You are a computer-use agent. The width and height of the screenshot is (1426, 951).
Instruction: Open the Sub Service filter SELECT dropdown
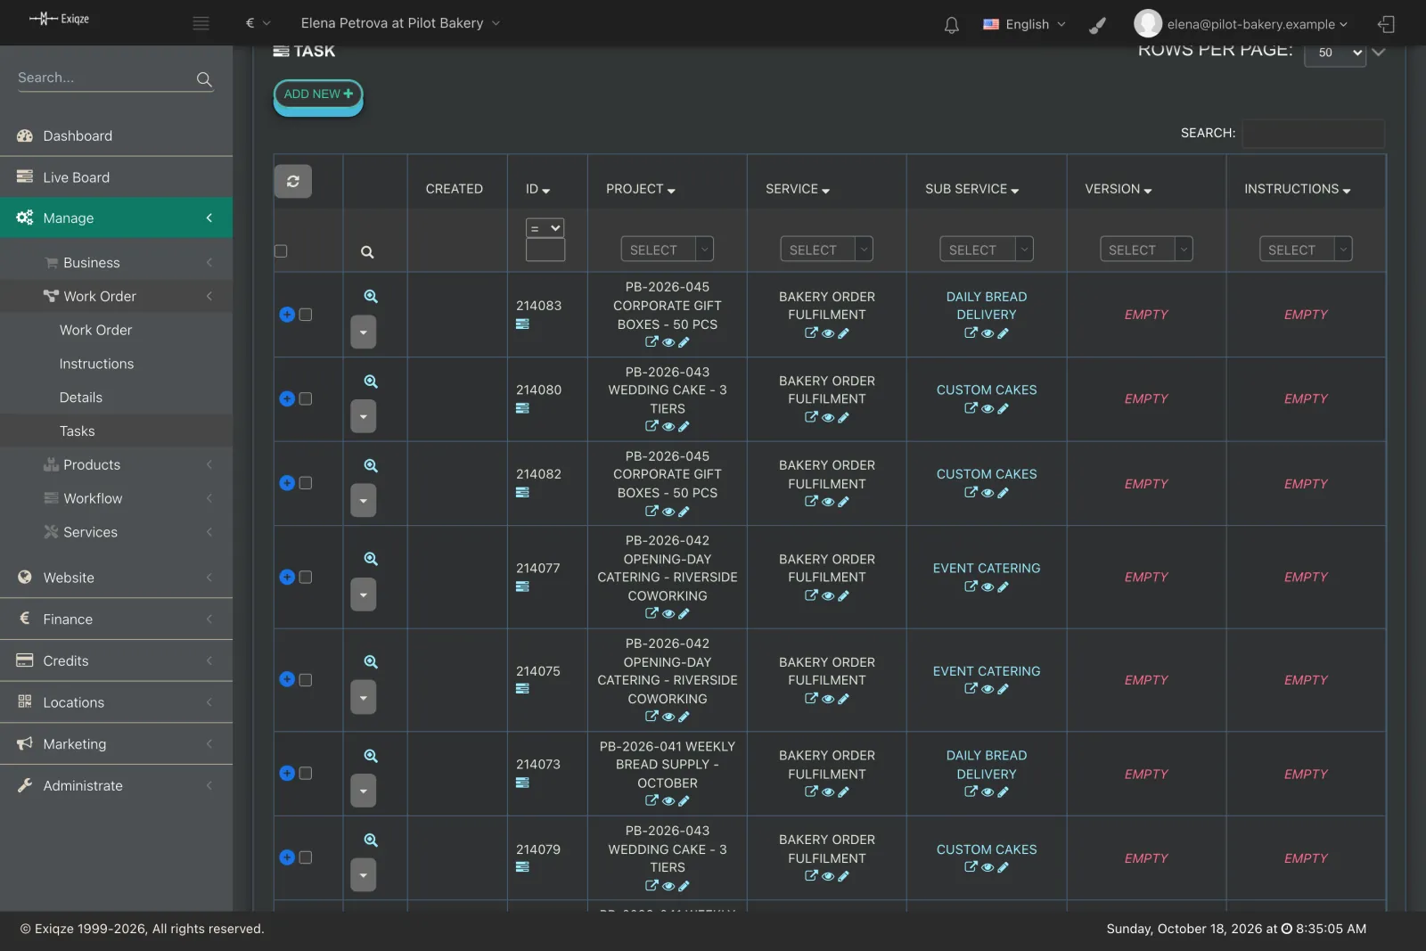point(987,250)
